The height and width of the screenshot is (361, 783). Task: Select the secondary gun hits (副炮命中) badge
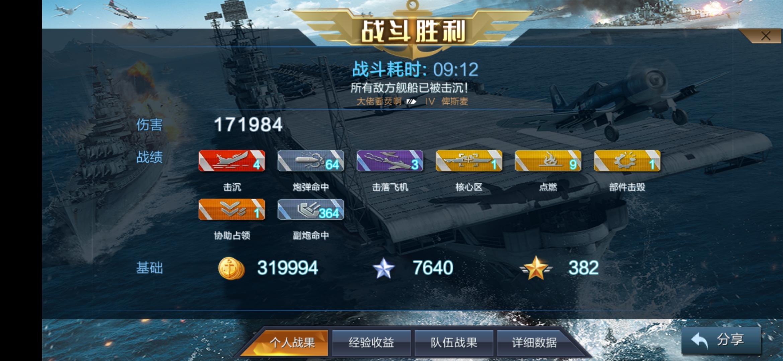click(x=311, y=210)
